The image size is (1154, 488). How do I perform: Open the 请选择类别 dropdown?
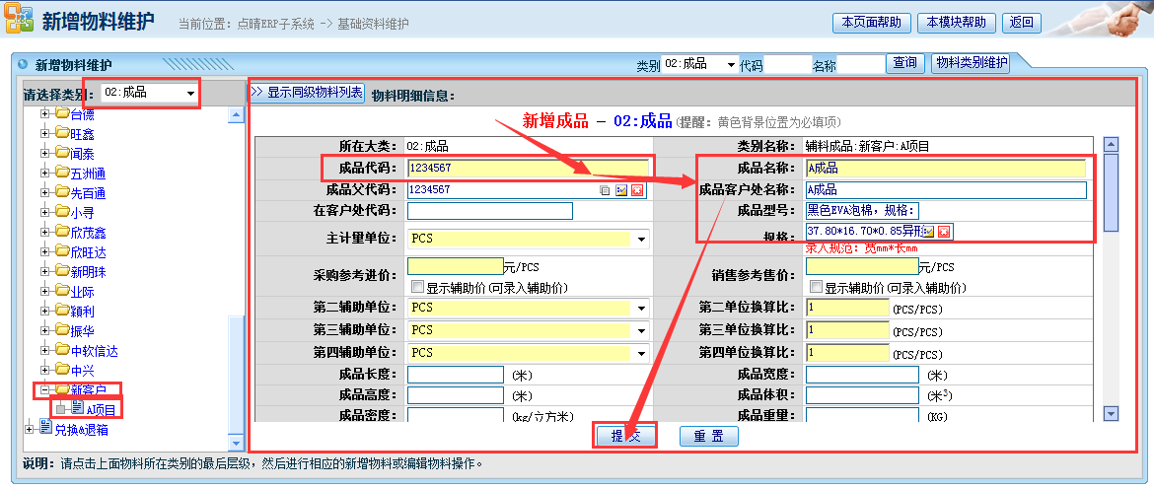point(188,93)
